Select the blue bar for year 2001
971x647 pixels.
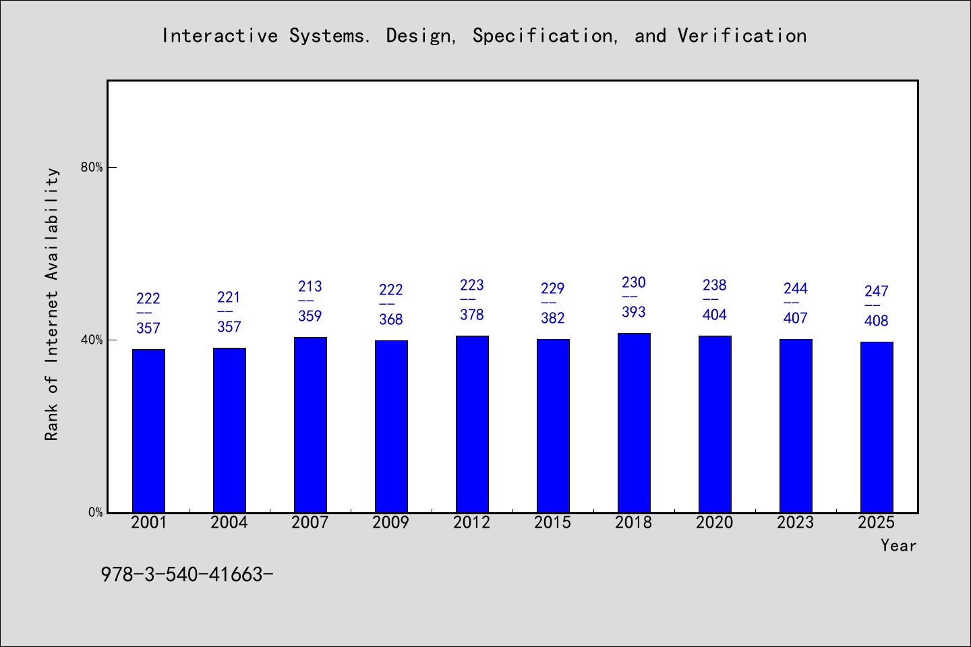[x=148, y=431]
